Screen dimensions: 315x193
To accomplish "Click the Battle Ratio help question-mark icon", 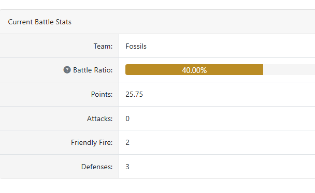I will tap(67, 70).
